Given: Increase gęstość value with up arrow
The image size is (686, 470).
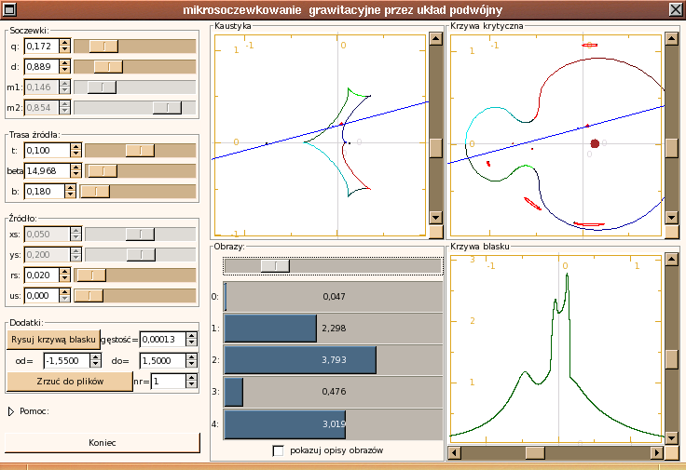Looking at the screenshot, I should click(x=192, y=336).
